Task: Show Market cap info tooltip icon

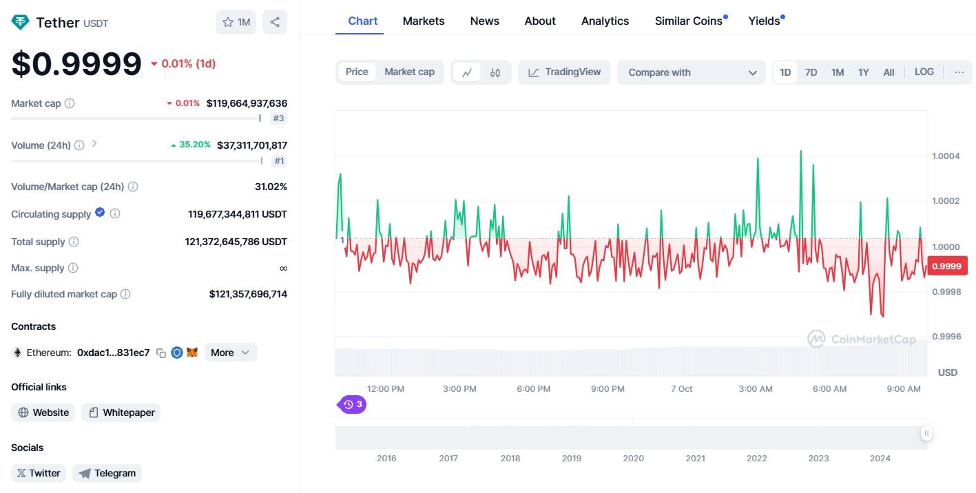Action: pyautogui.click(x=70, y=103)
